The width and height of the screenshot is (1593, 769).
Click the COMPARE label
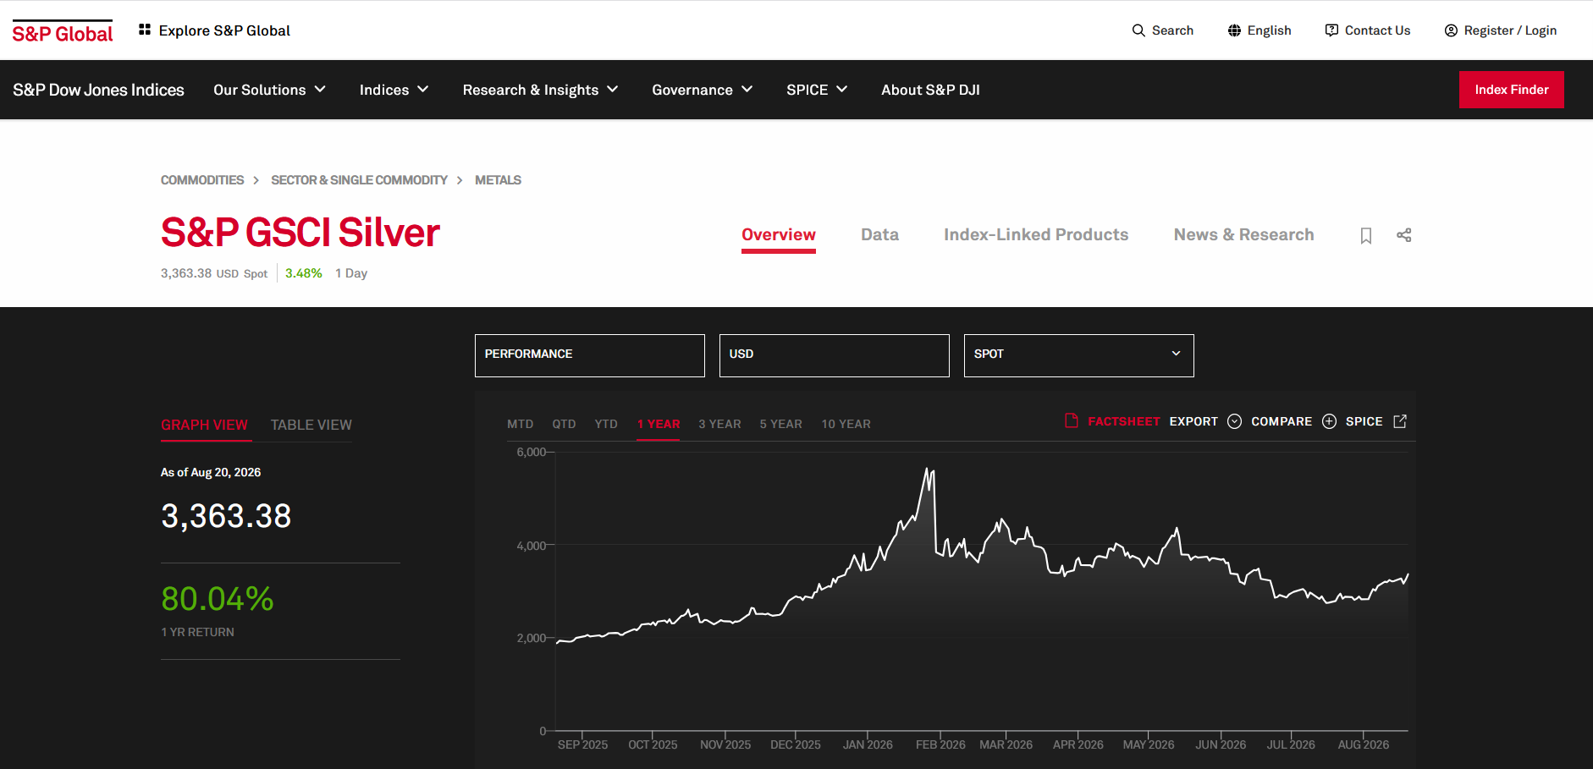tap(1282, 421)
